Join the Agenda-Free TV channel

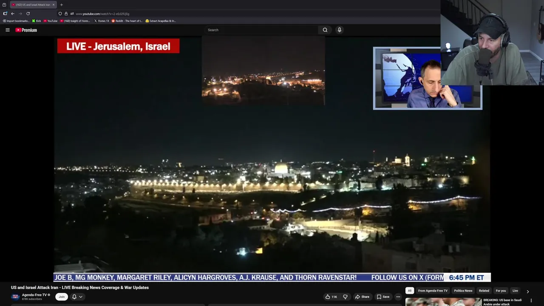(x=62, y=297)
